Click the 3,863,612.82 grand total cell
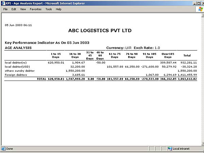Viewport: 204px width, 153px height. pos(187,79)
